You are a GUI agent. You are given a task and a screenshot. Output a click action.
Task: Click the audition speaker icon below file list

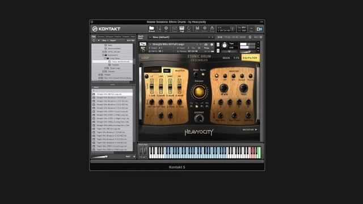tap(134, 156)
